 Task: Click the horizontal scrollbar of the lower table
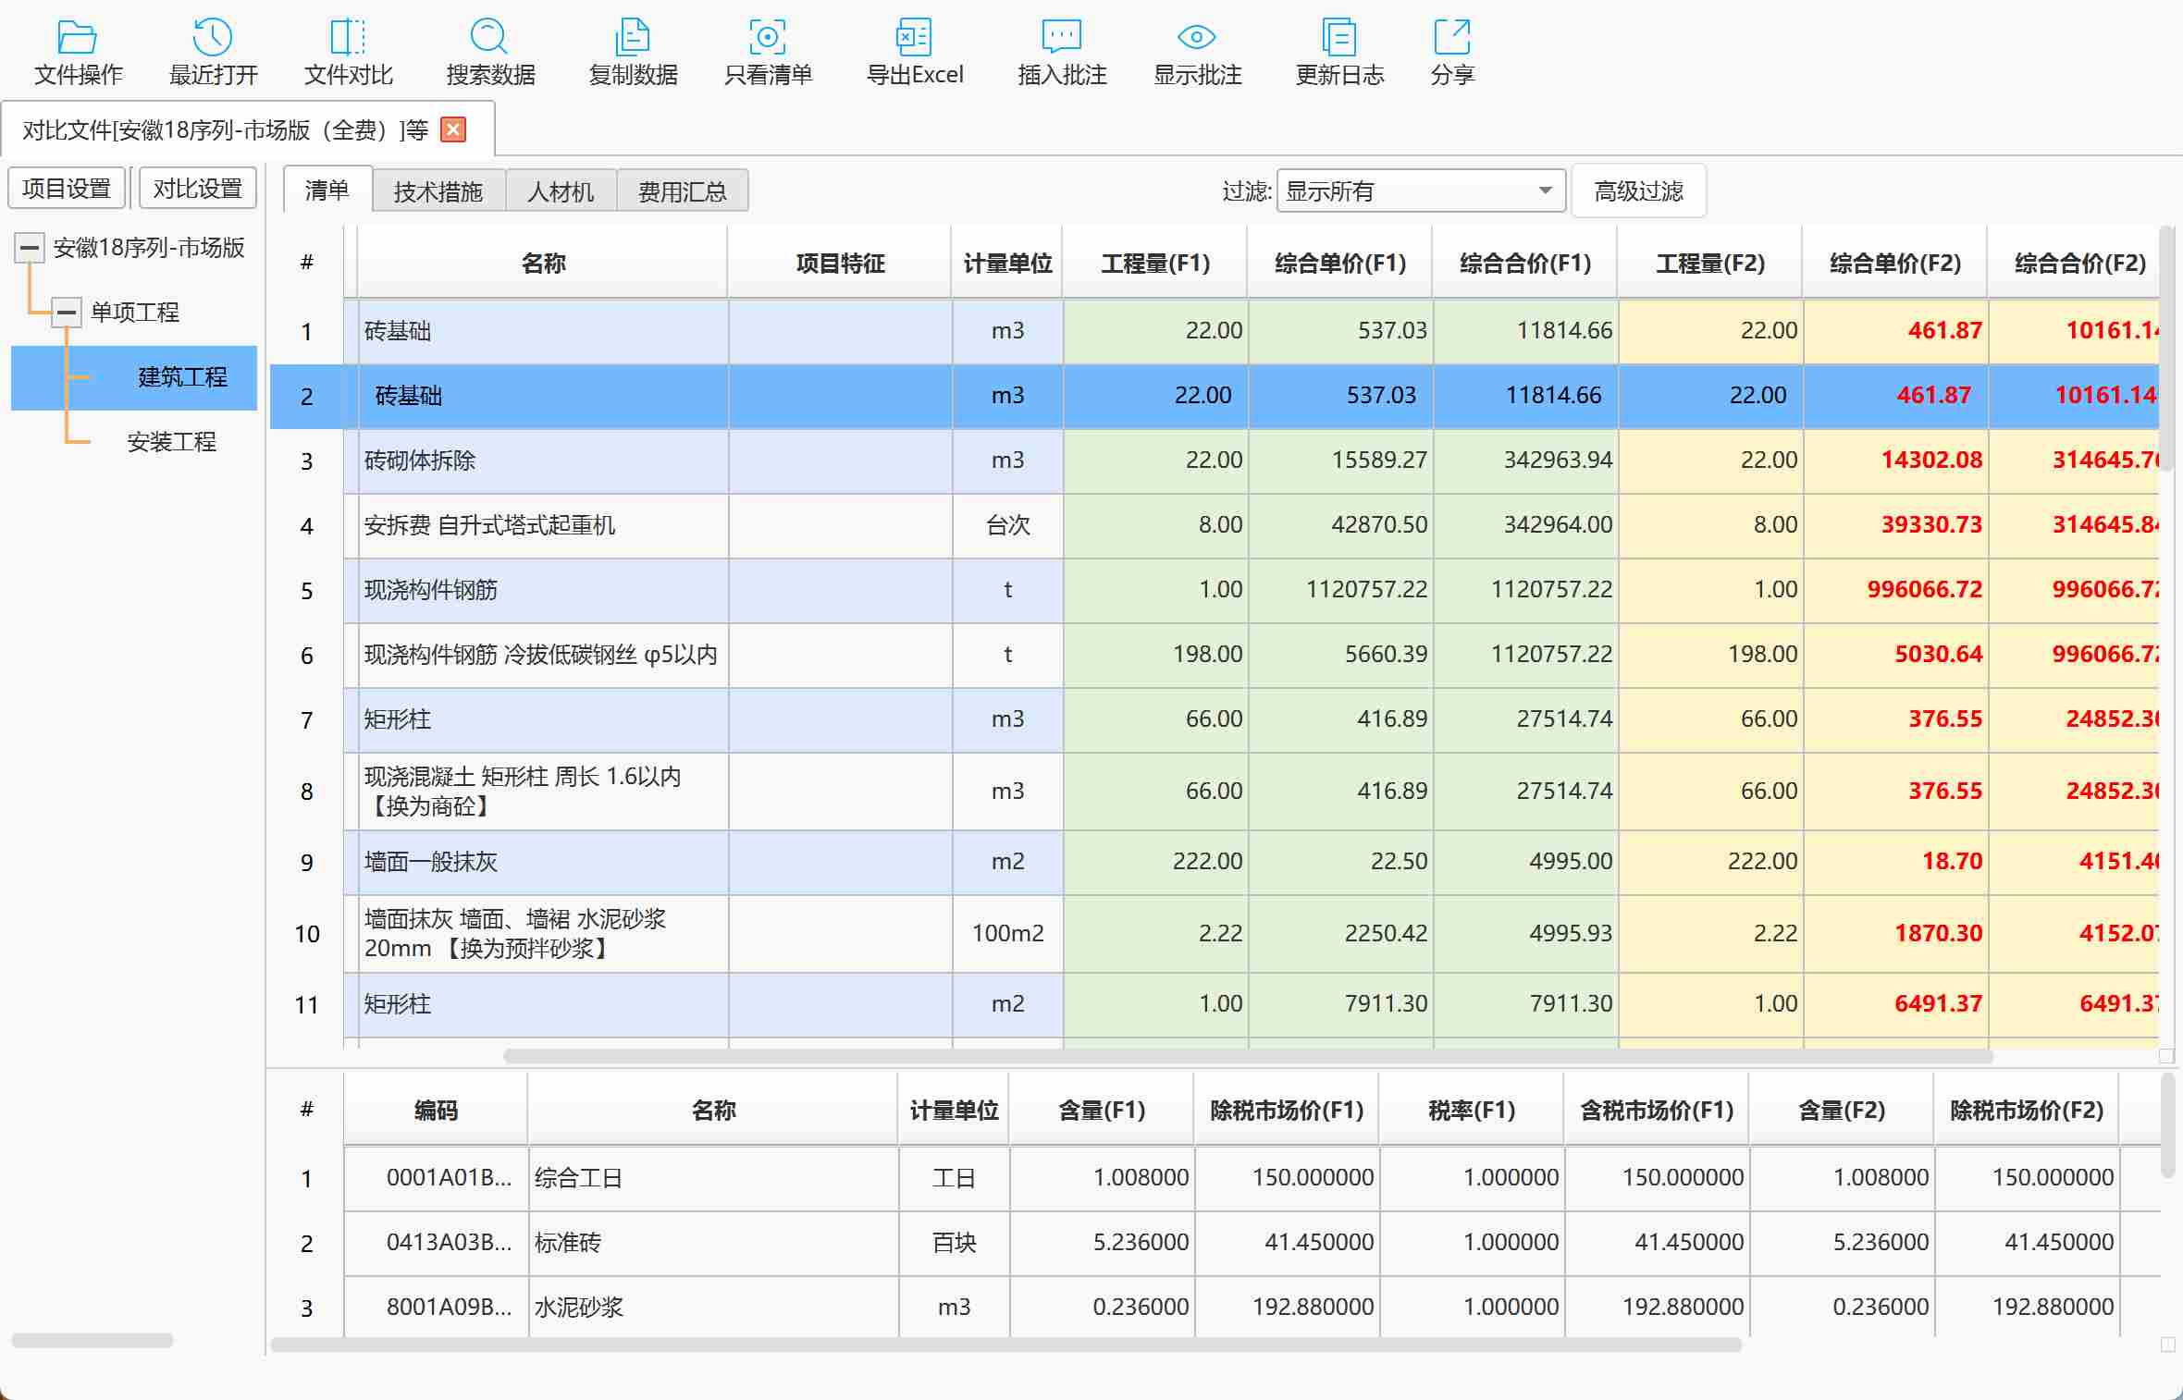pyautogui.click(x=1006, y=1345)
